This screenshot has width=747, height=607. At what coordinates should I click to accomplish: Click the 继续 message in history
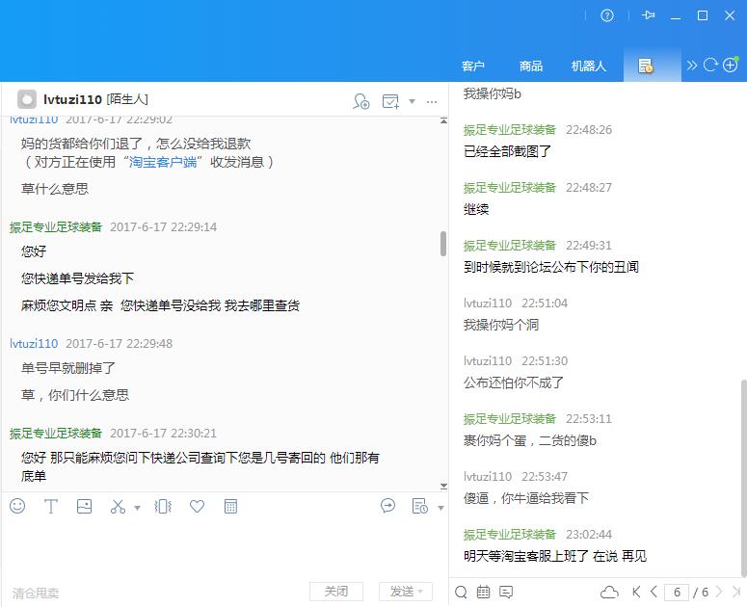(x=476, y=209)
